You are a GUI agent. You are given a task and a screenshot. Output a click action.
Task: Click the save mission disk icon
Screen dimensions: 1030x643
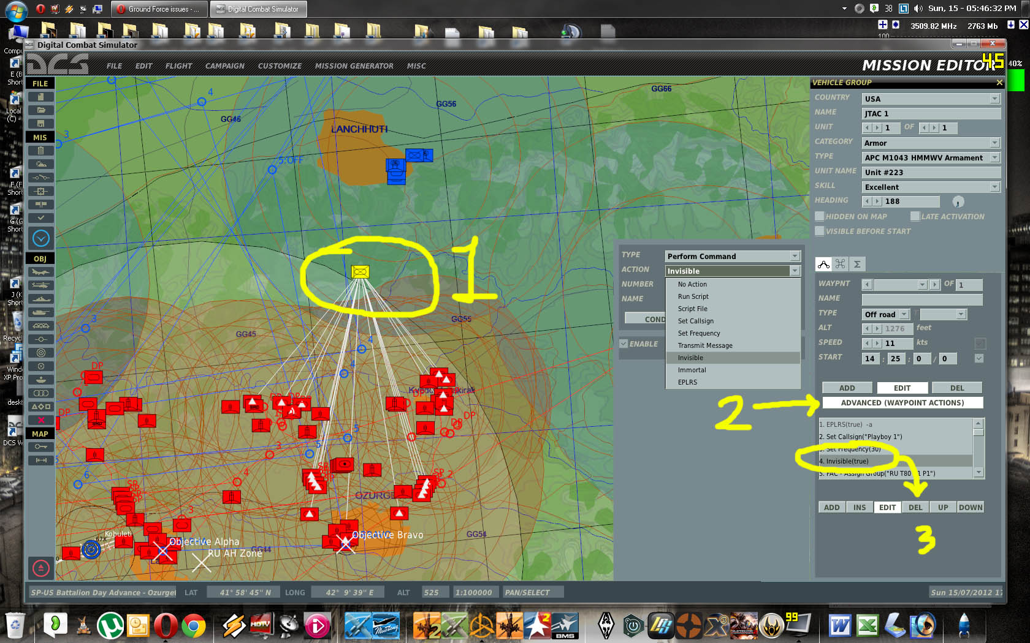(x=41, y=124)
